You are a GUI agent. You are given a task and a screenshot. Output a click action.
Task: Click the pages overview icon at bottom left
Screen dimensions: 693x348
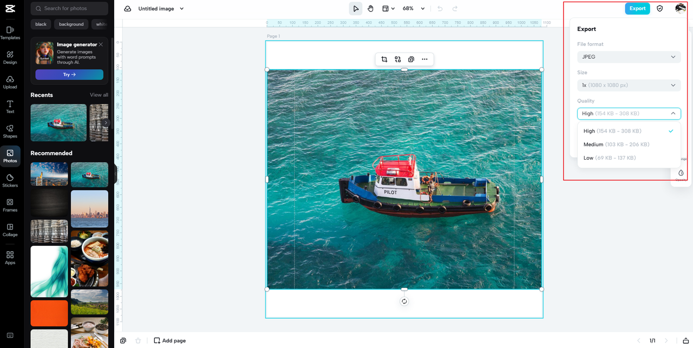click(123, 340)
